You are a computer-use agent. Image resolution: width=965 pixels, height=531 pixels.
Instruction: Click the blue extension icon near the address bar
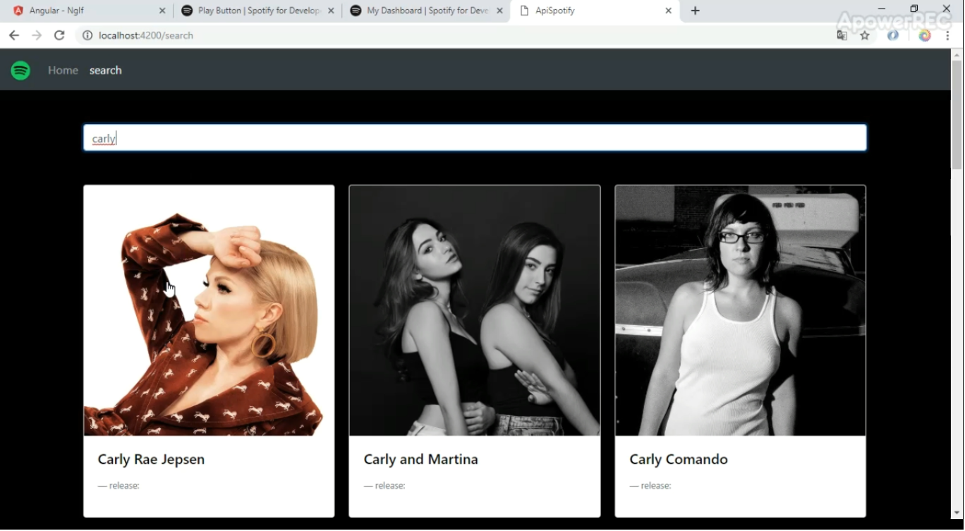(893, 35)
